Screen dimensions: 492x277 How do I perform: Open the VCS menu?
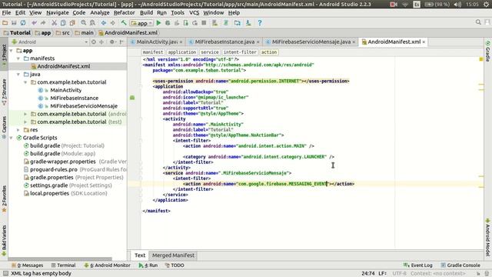[x=194, y=12]
